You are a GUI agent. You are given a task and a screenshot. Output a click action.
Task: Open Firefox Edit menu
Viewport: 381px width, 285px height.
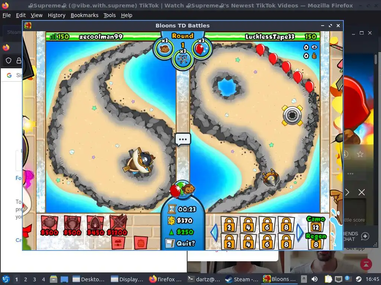21,15
